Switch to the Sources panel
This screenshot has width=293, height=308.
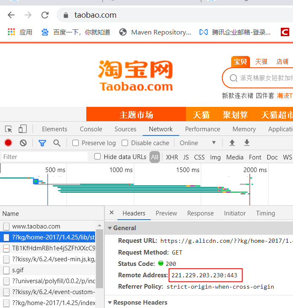pyautogui.click(x=125, y=129)
